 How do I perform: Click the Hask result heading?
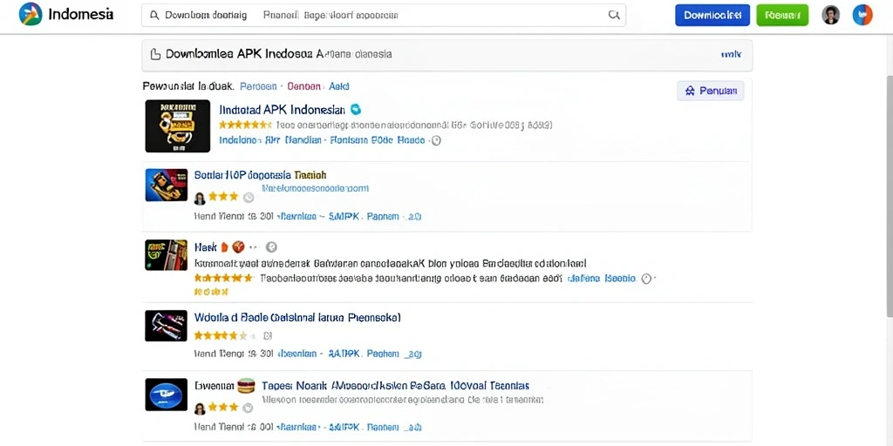pyautogui.click(x=206, y=247)
